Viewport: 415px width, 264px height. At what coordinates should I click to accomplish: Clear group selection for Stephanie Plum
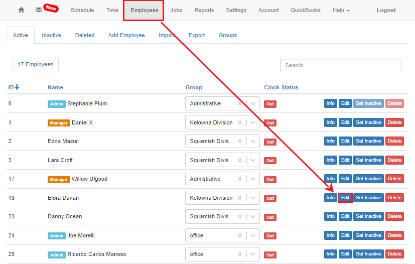coord(240,104)
